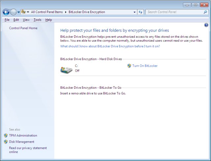
Task: Click the greyed Forward arrow button
Action: [x=13, y=12]
